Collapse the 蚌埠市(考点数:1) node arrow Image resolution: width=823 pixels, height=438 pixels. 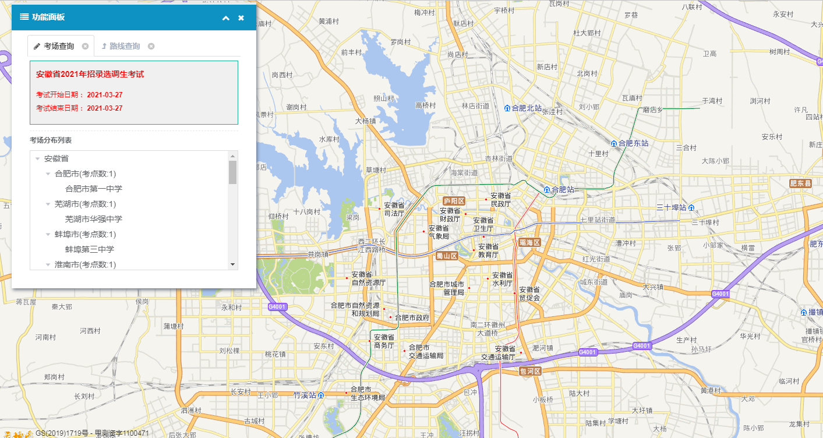click(48, 234)
